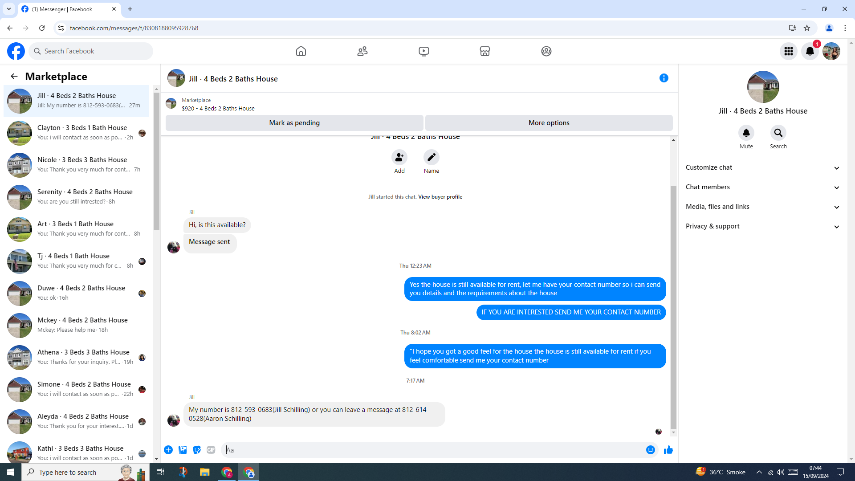The image size is (855, 481).
Task: Click the large house thumbnail in info panel
Action: tap(763, 87)
